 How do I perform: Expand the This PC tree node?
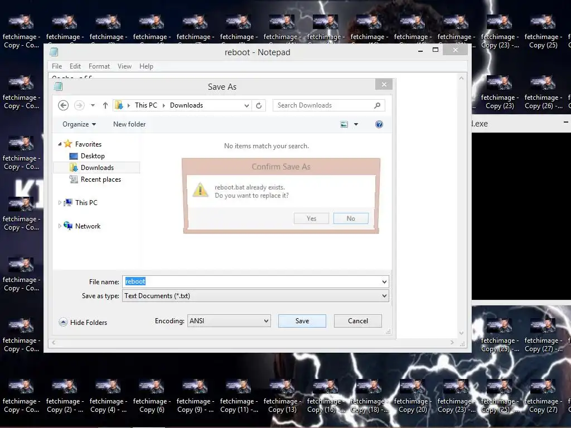coord(60,203)
